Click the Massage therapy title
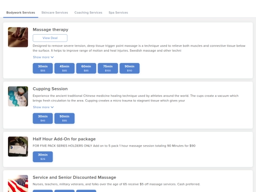Image resolution: width=256 pixels, height=192 pixels. pos(50,29)
